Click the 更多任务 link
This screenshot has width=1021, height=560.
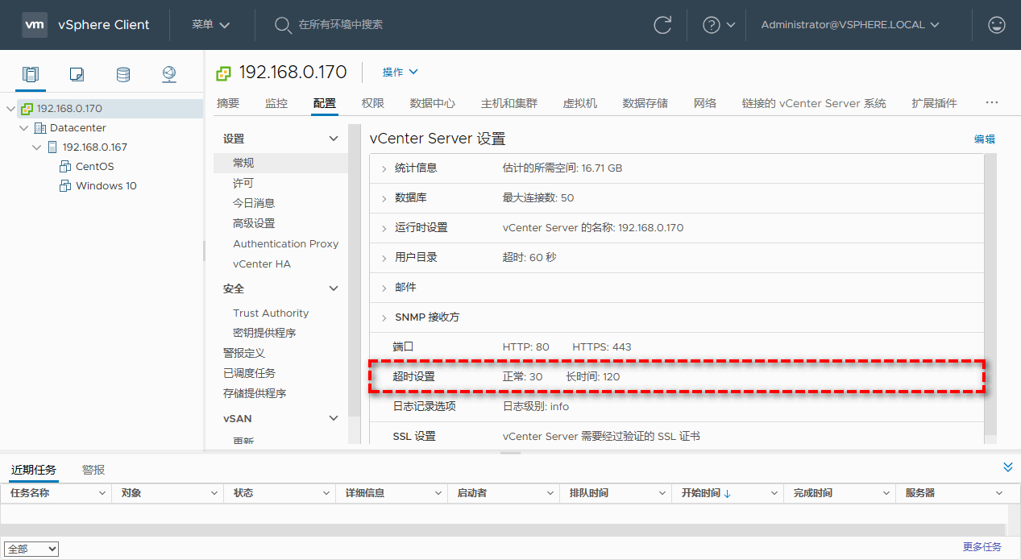[982, 547]
